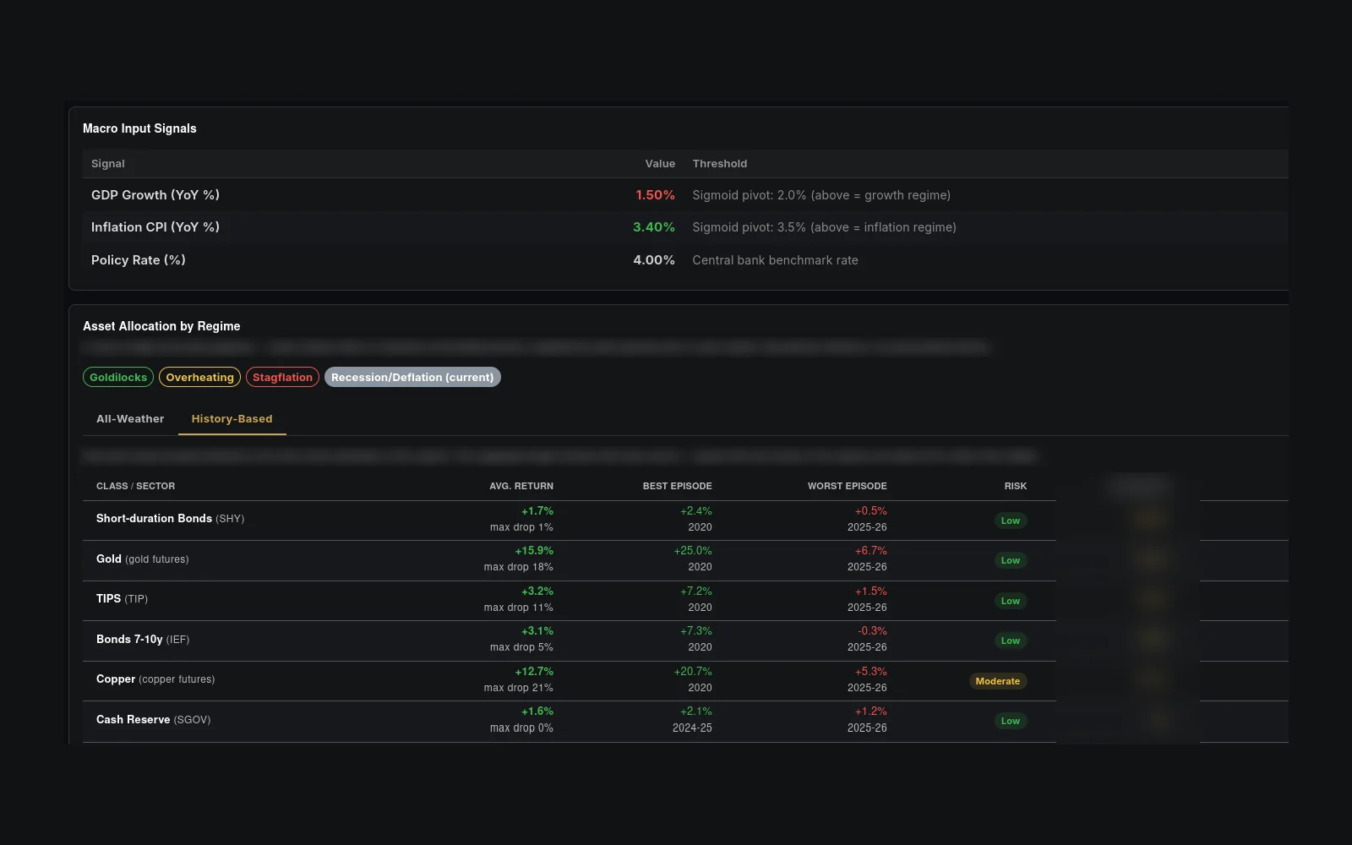Image resolution: width=1352 pixels, height=845 pixels.
Task: Click the Policy Rate value 4.00%
Action: 654,260
